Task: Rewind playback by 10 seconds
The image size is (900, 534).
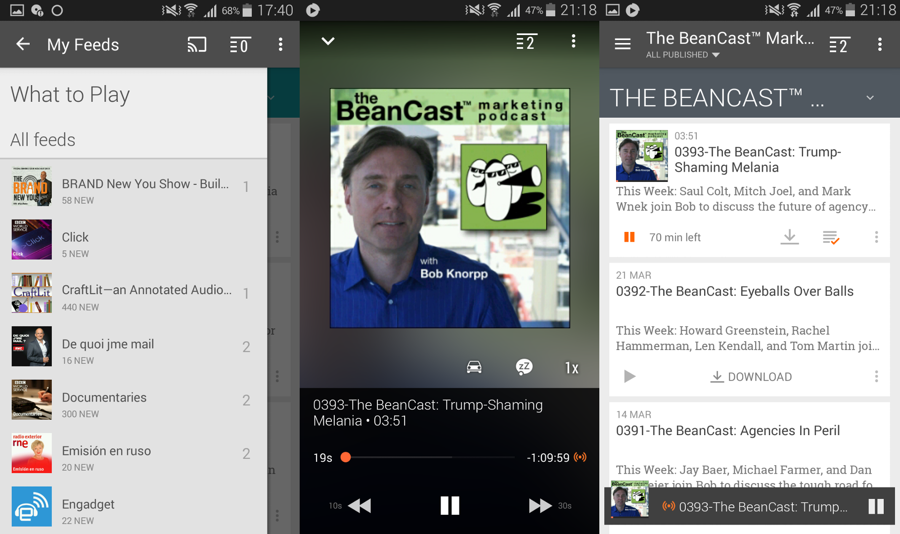Action: coord(359,505)
